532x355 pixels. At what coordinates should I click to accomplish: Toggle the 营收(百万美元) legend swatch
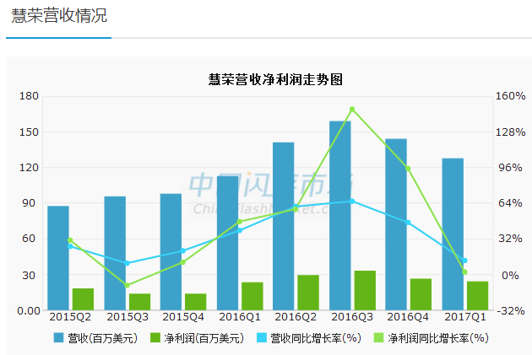[x=59, y=338]
